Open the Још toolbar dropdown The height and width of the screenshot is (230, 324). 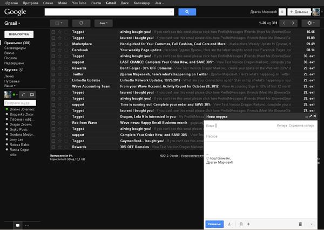[x=104, y=23]
